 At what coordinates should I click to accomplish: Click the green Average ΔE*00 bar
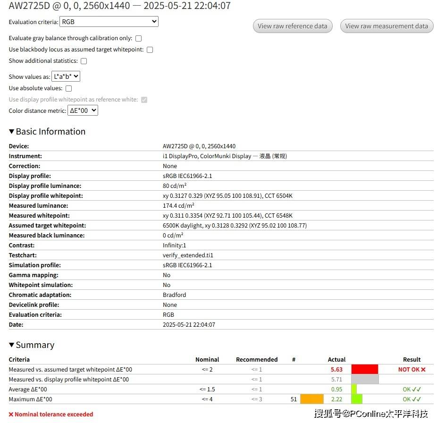pyautogui.click(x=354, y=389)
